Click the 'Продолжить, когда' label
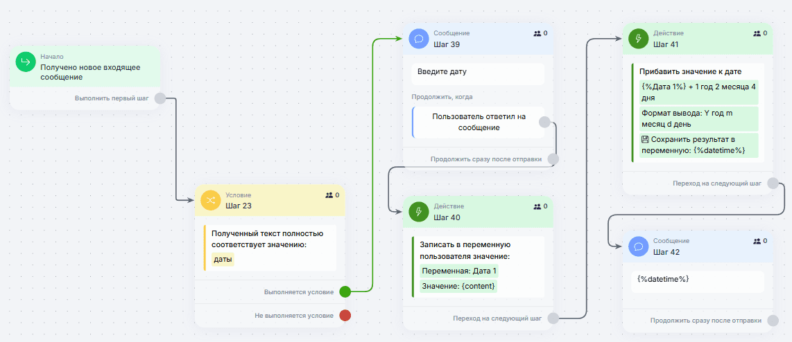Screen dimensions: 792x342 [442, 97]
